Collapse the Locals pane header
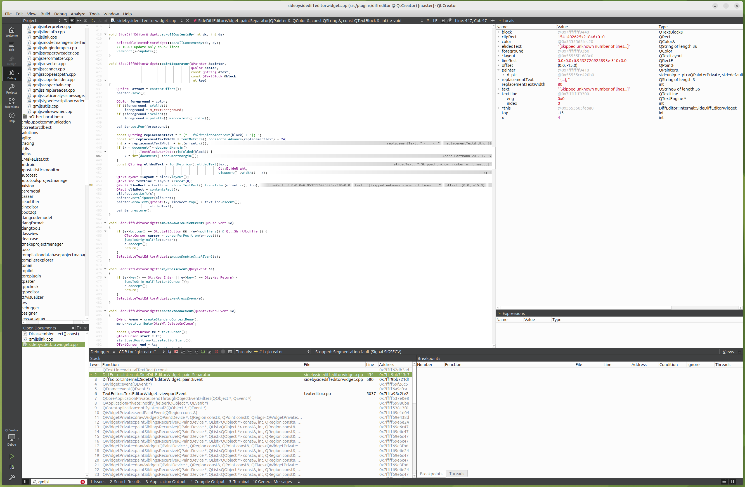This screenshot has width=745, height=487. click(500, 21)
